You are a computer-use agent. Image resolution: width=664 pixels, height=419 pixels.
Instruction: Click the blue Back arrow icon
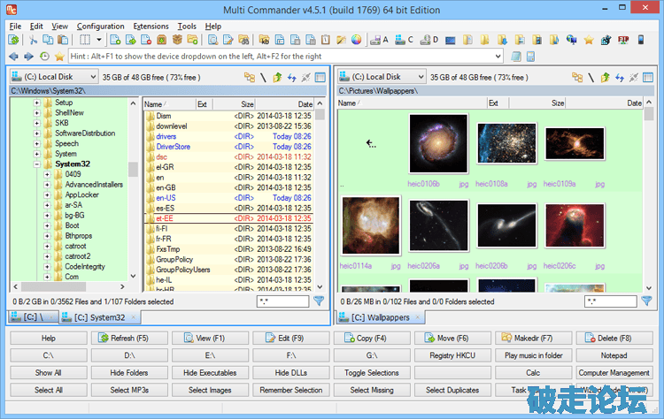point(12,56)
